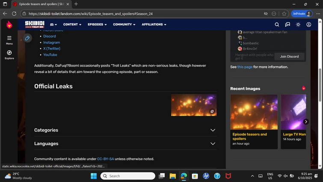Click the Microsoft Edge taskbar icon
Viewport: 323px width, 182px height.
coord(184,176)
